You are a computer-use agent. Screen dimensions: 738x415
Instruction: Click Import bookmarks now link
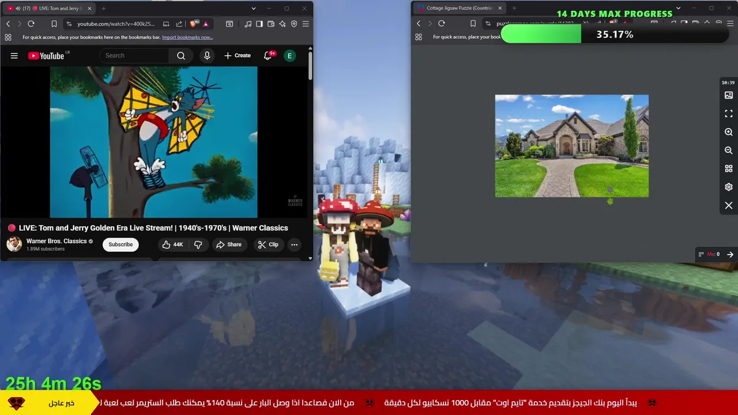[x=187, y=37]
